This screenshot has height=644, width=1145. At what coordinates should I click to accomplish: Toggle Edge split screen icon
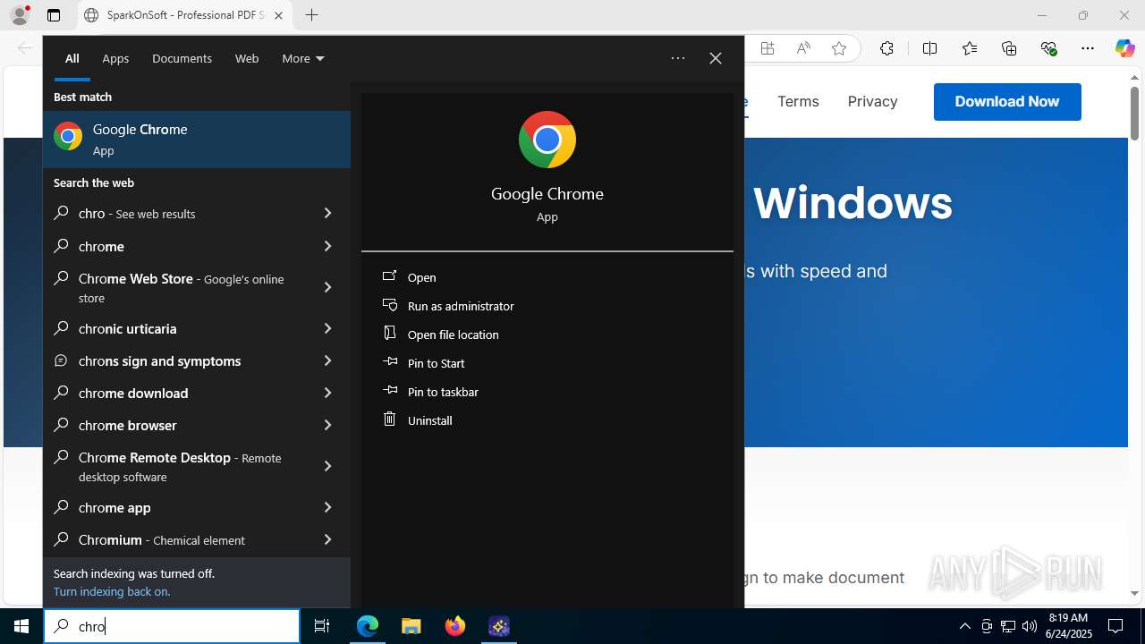[x=930, y=48]
